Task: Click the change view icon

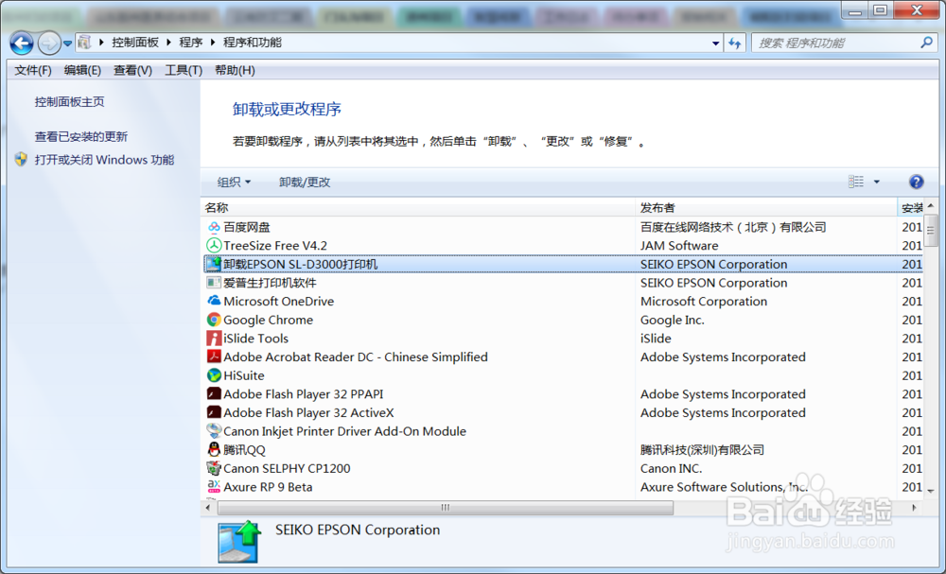Action: tap(856, 182)
